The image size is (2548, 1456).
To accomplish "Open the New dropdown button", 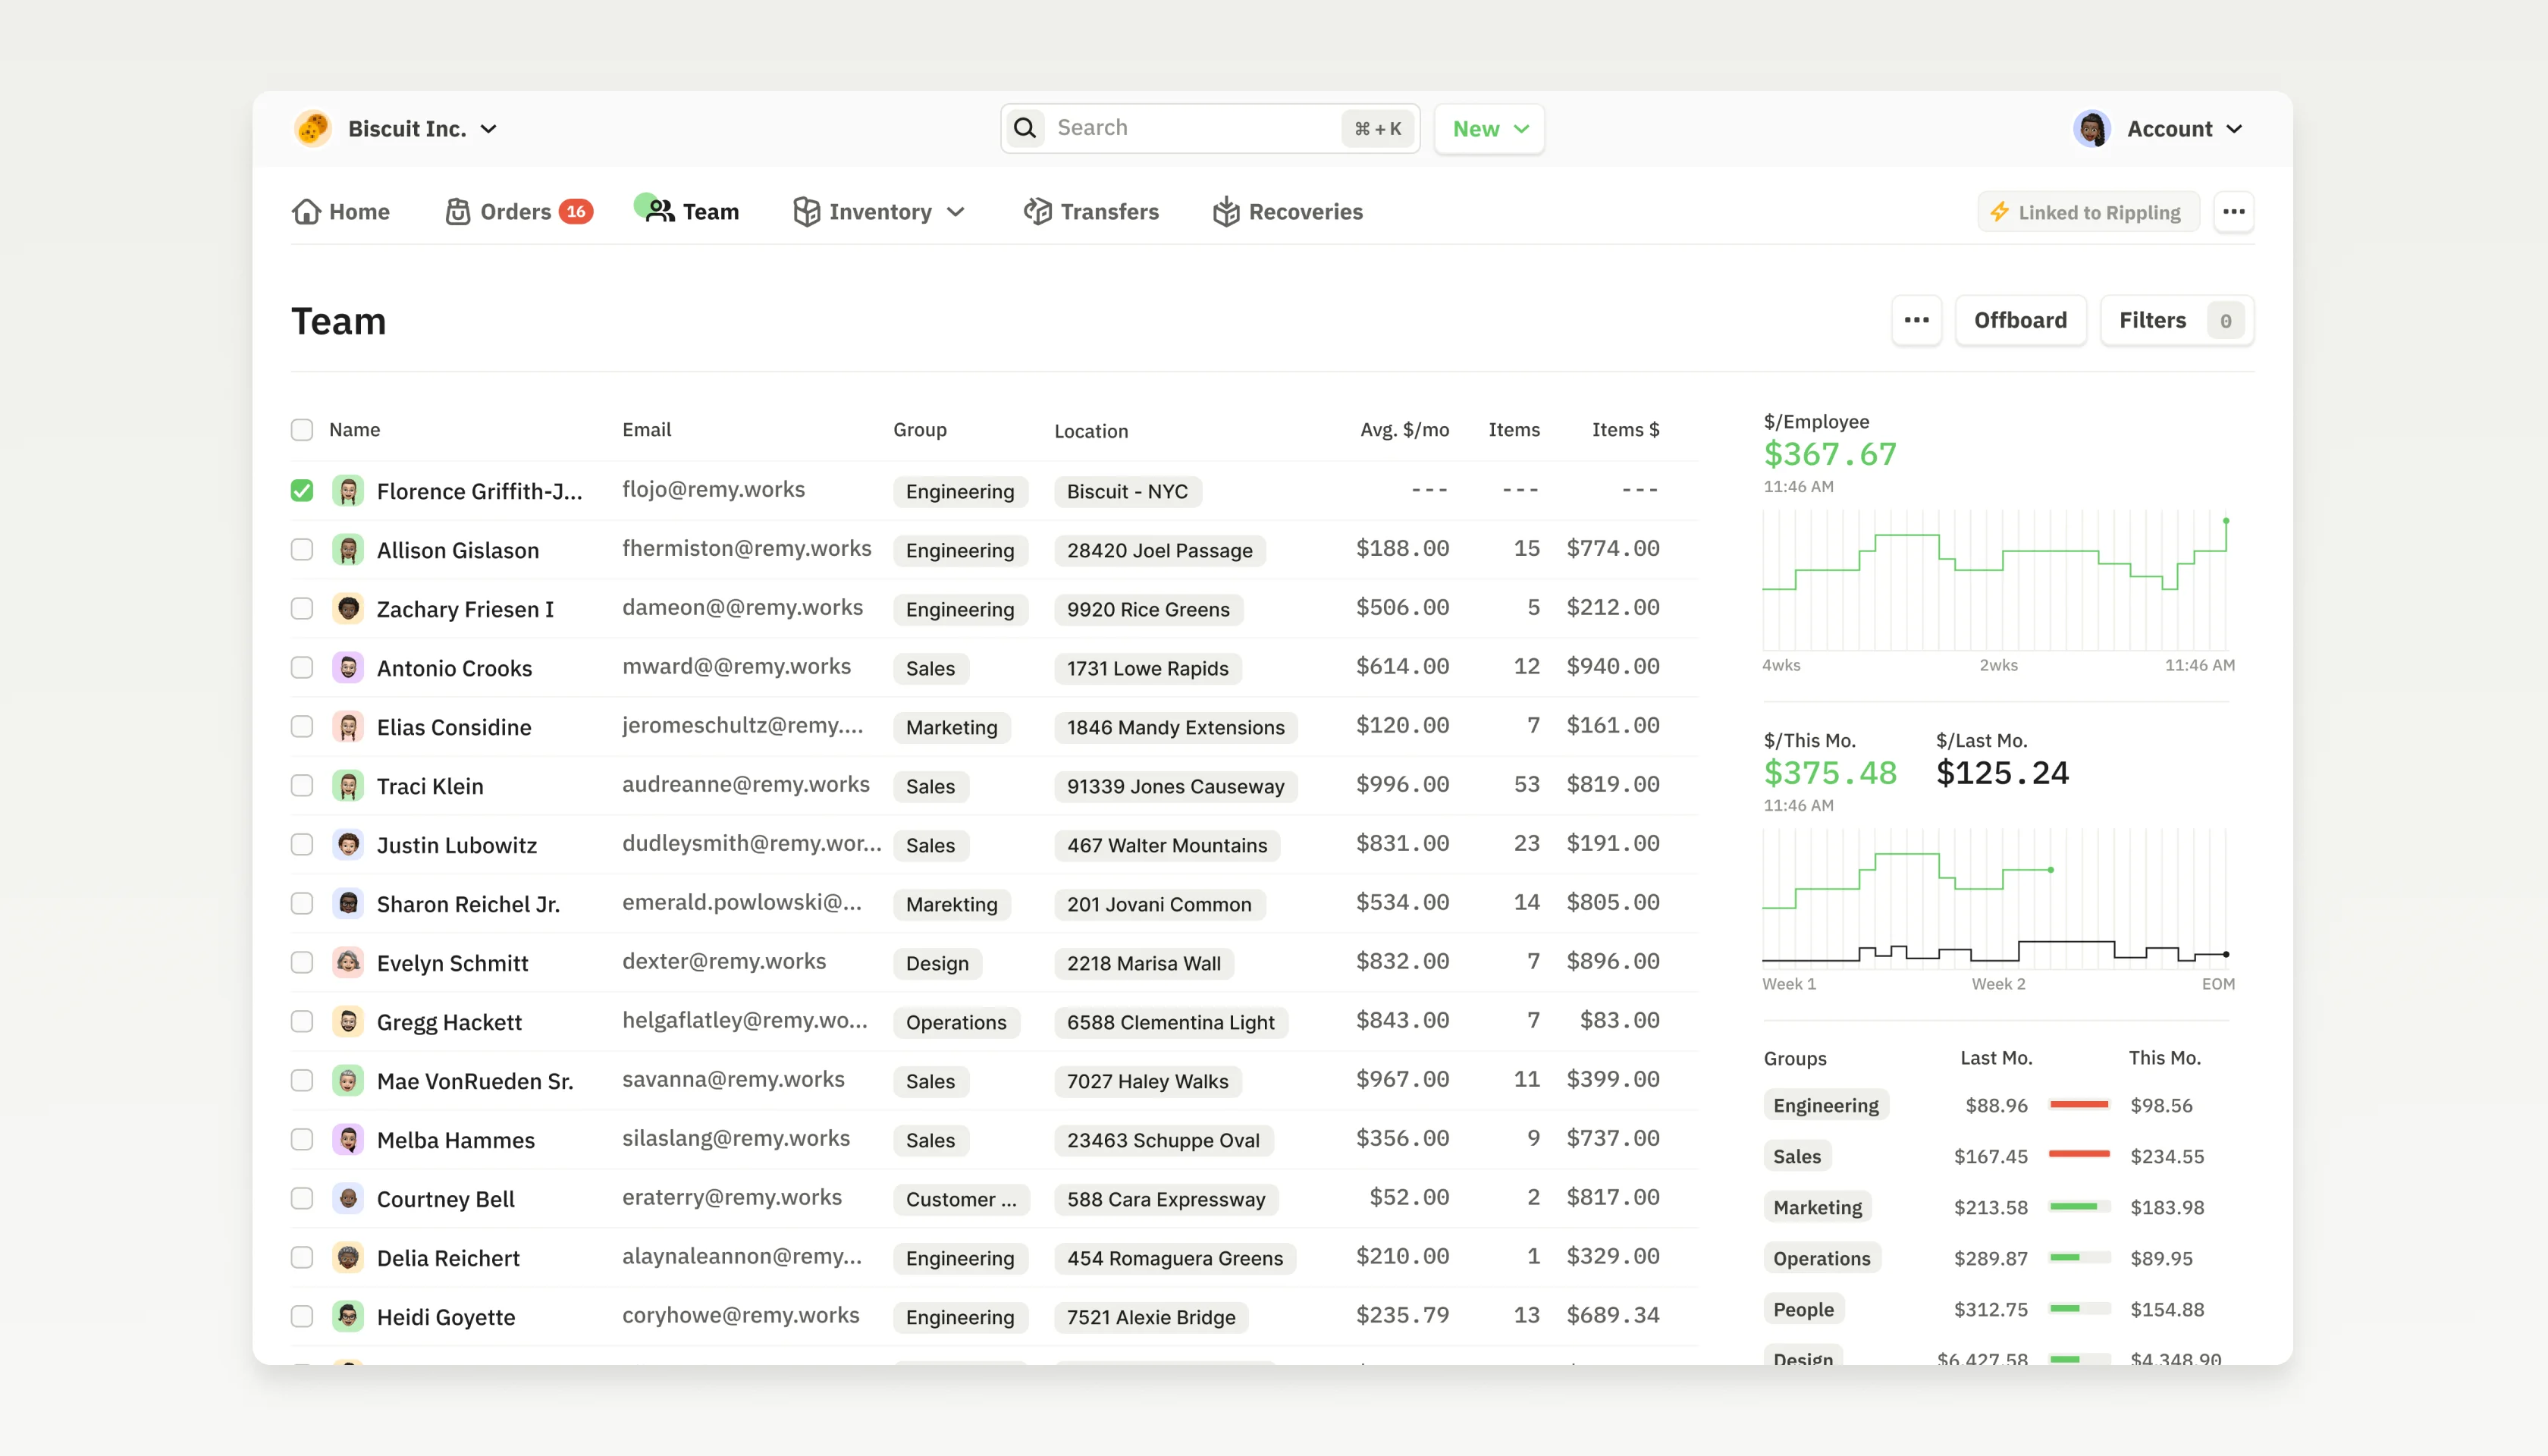I will [1489, 129].
